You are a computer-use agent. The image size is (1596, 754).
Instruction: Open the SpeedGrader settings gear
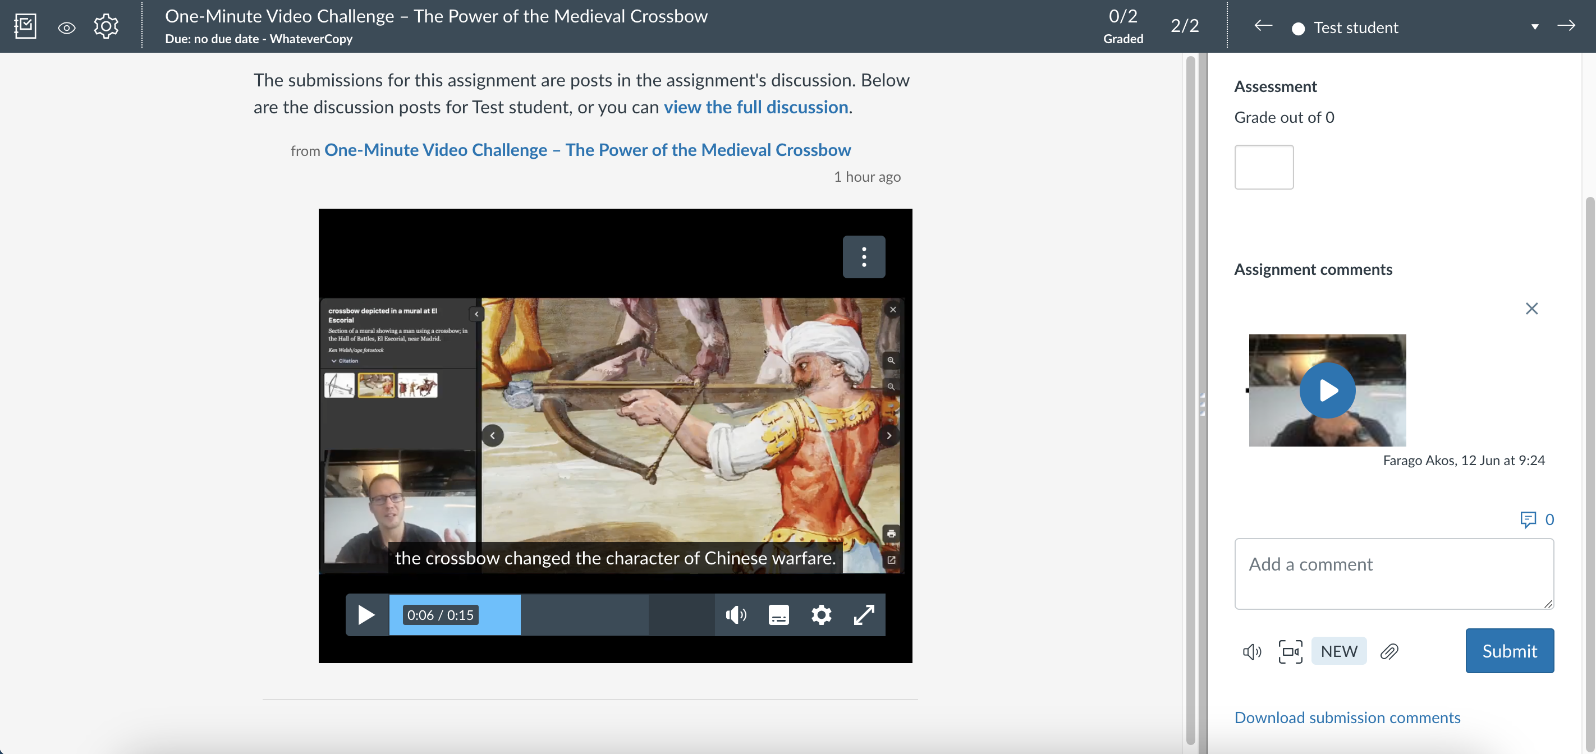(x=106, y=26)
